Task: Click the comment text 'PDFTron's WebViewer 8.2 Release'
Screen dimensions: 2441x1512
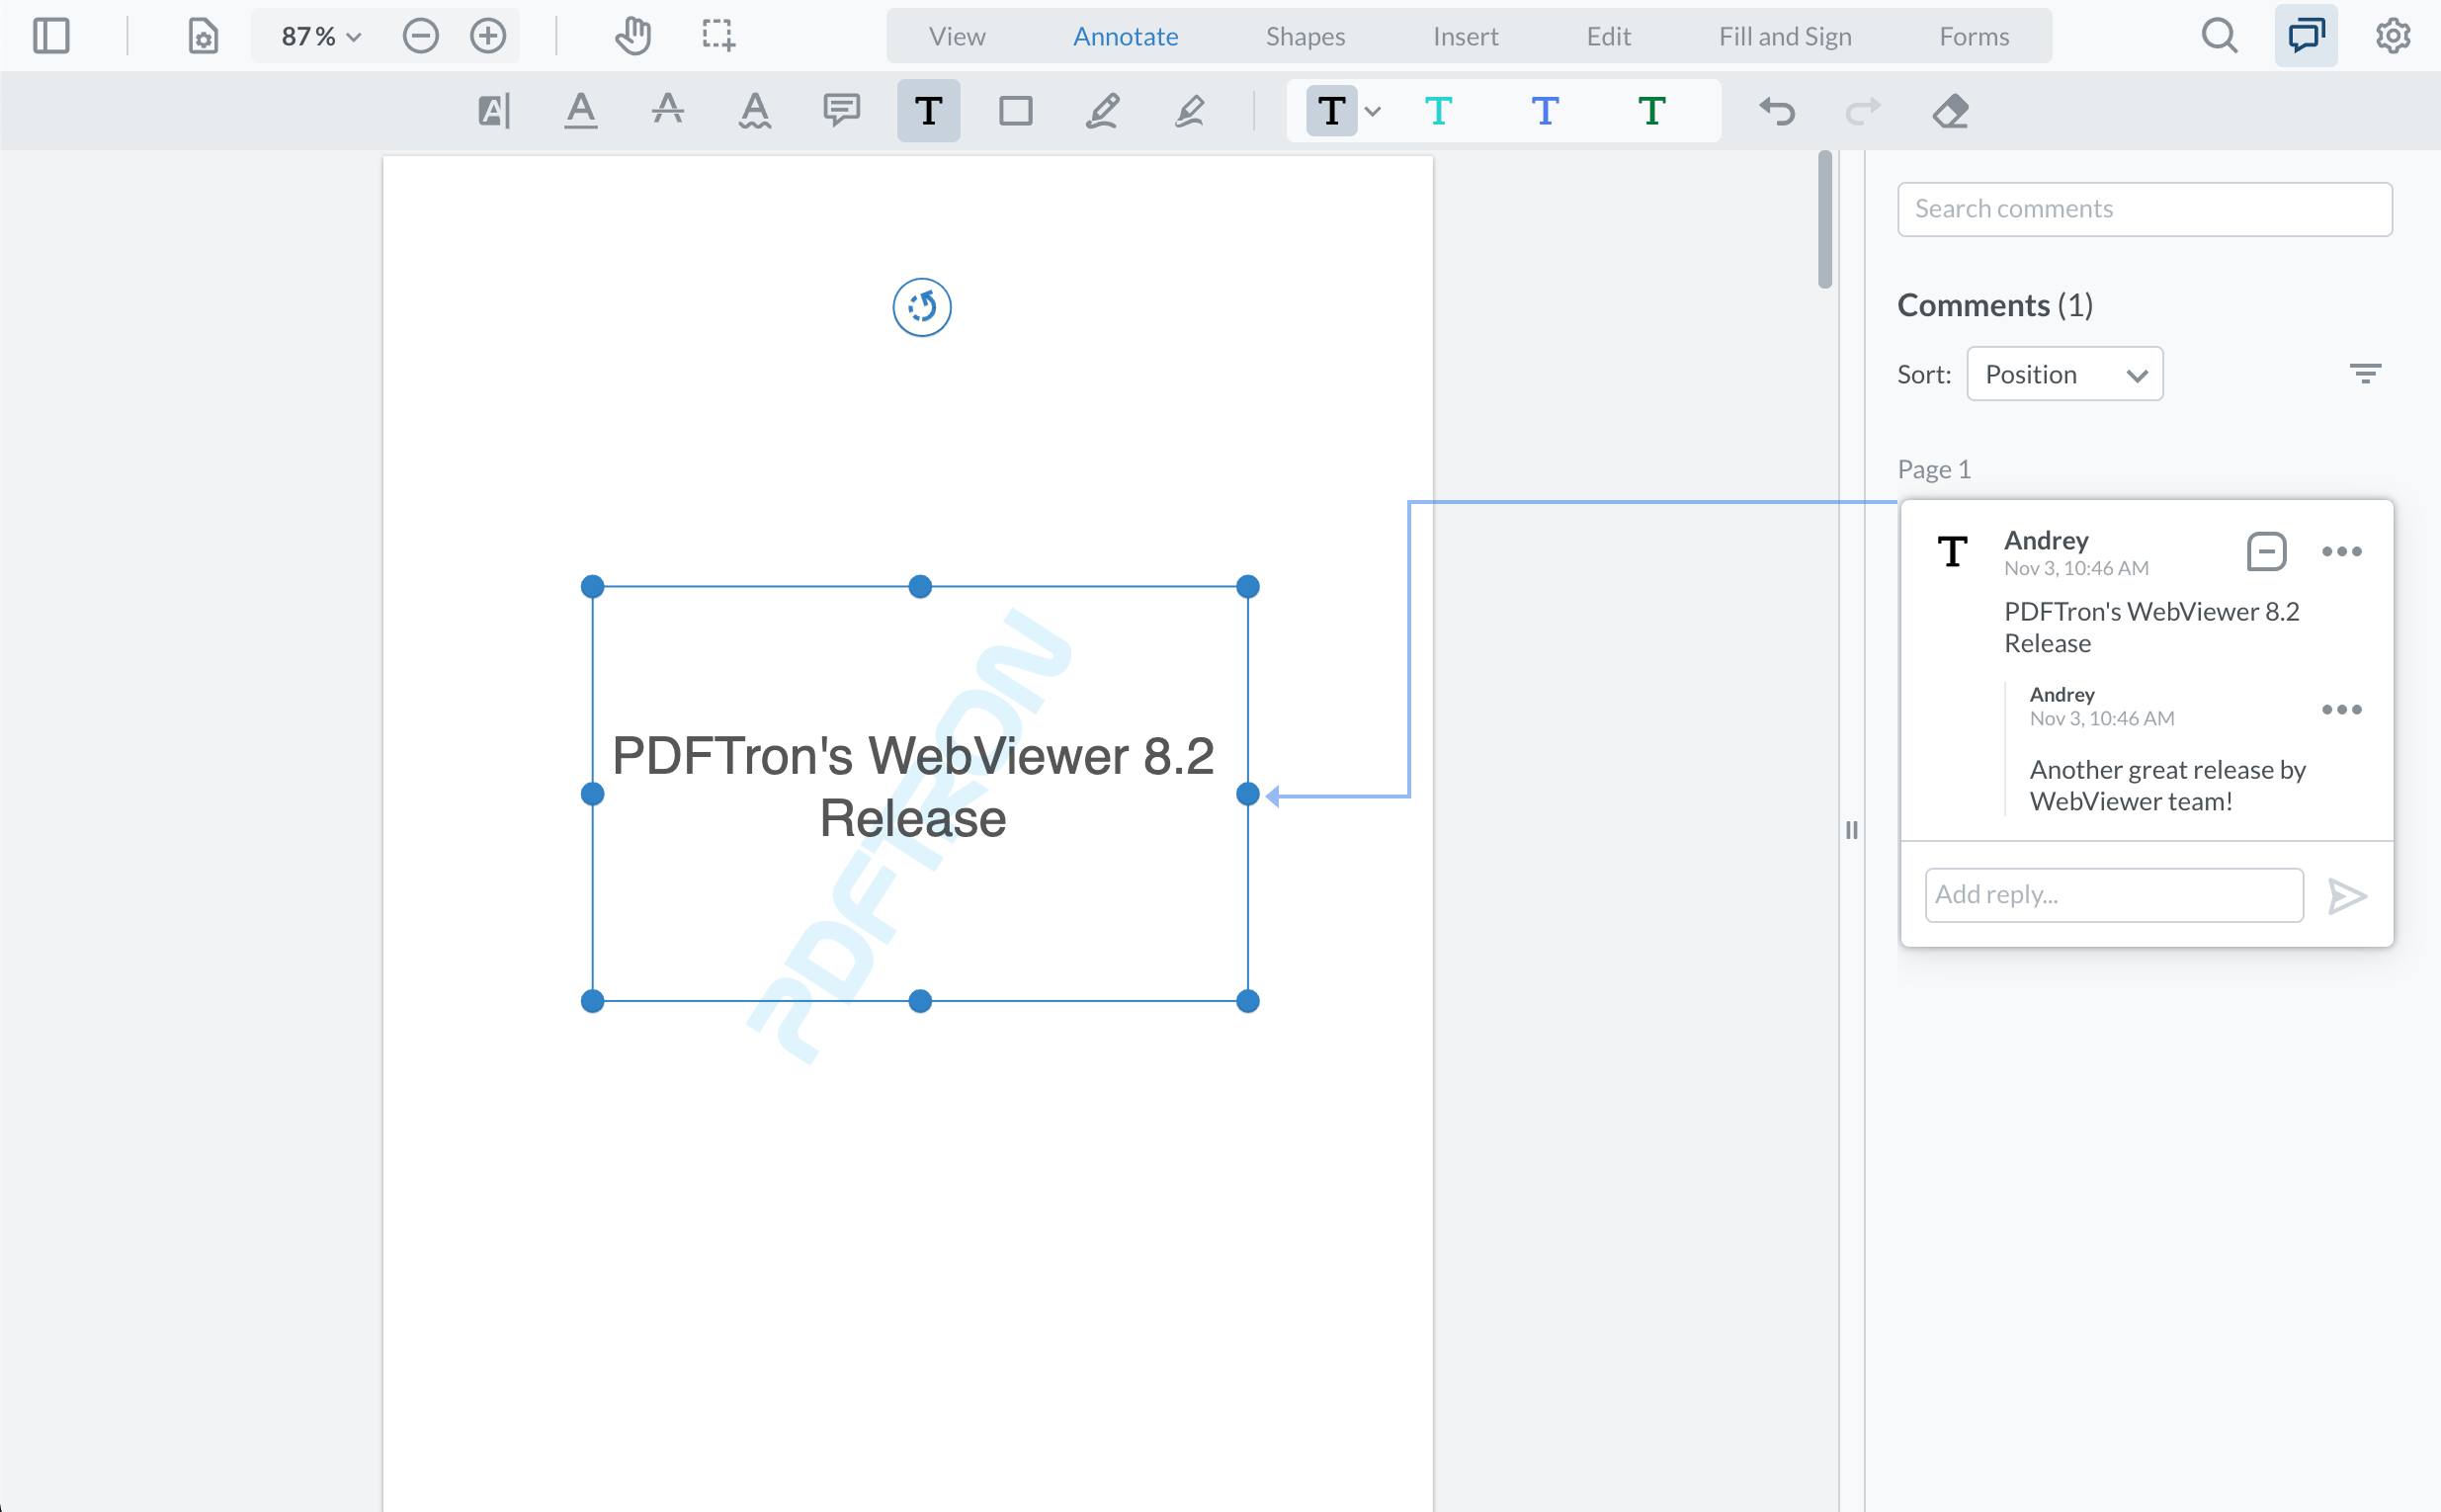Action: [2151, 627]
